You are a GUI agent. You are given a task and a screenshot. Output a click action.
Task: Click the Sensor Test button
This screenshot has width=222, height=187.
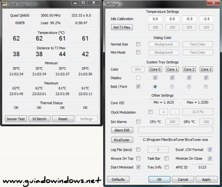16,119
